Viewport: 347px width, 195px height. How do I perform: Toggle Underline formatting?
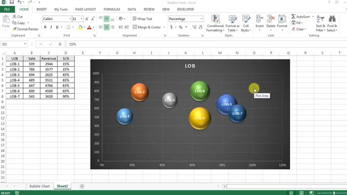click(57, 27)
